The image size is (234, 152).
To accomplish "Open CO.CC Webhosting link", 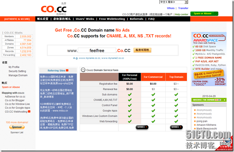I will pos(16,112).
